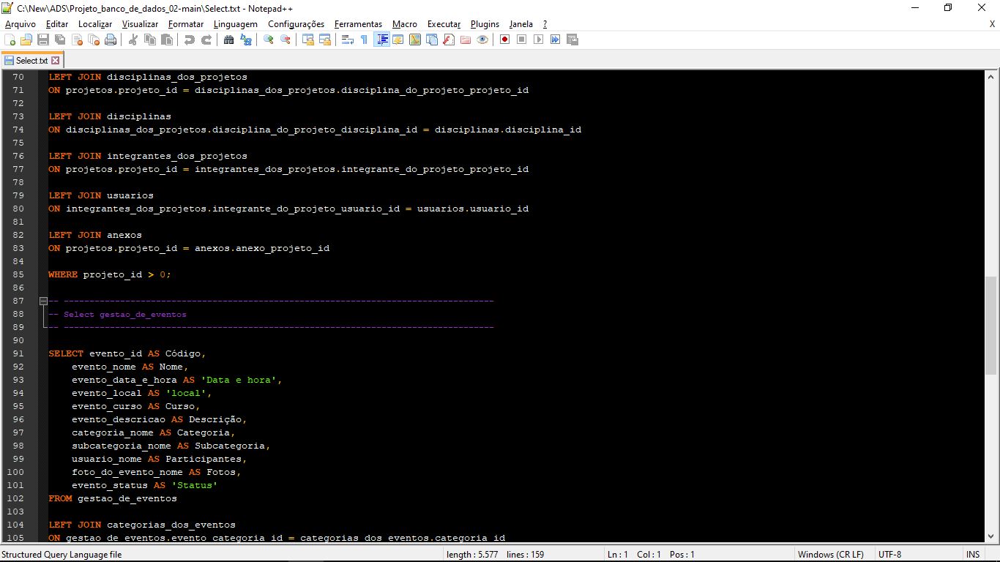This screenshot has width=1000, height=562.
Task: Close the Select.txt tab with red X
Action: click(56, 61)
